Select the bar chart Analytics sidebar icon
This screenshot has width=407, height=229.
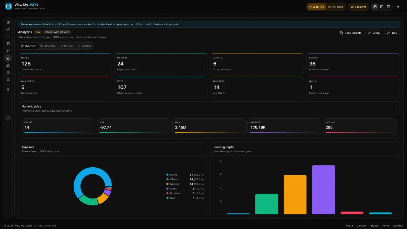point(8,58)
